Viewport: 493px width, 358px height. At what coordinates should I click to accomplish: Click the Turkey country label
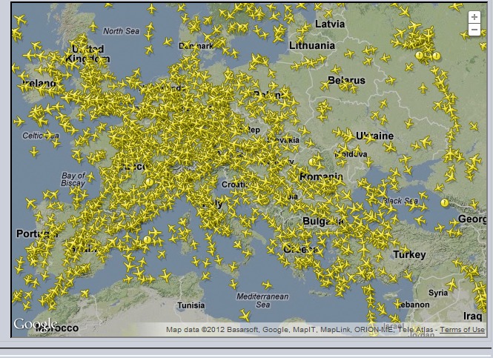coord(409,254)
